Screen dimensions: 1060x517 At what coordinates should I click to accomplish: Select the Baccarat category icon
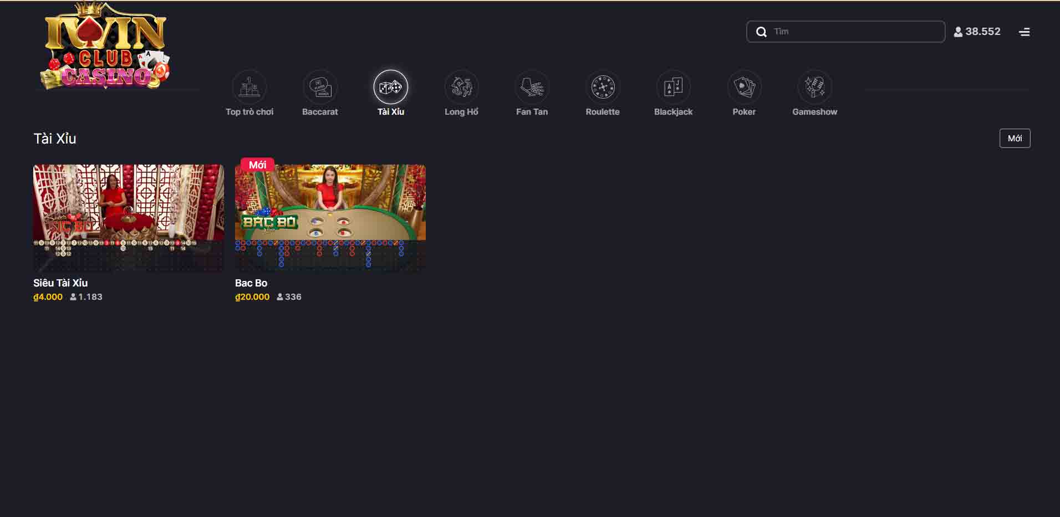tap(320, 87)
